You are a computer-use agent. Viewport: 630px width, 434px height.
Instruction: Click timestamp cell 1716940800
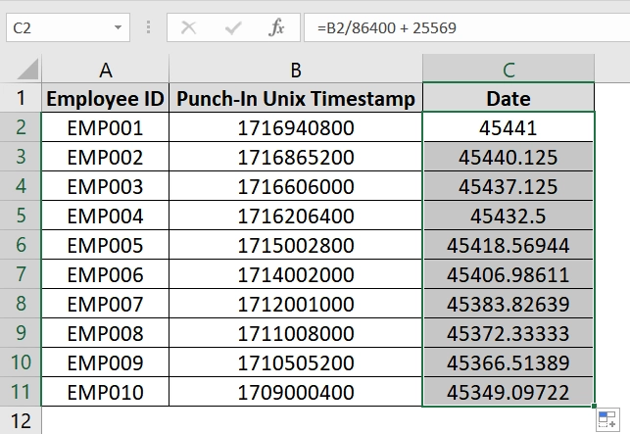point(296,127)
